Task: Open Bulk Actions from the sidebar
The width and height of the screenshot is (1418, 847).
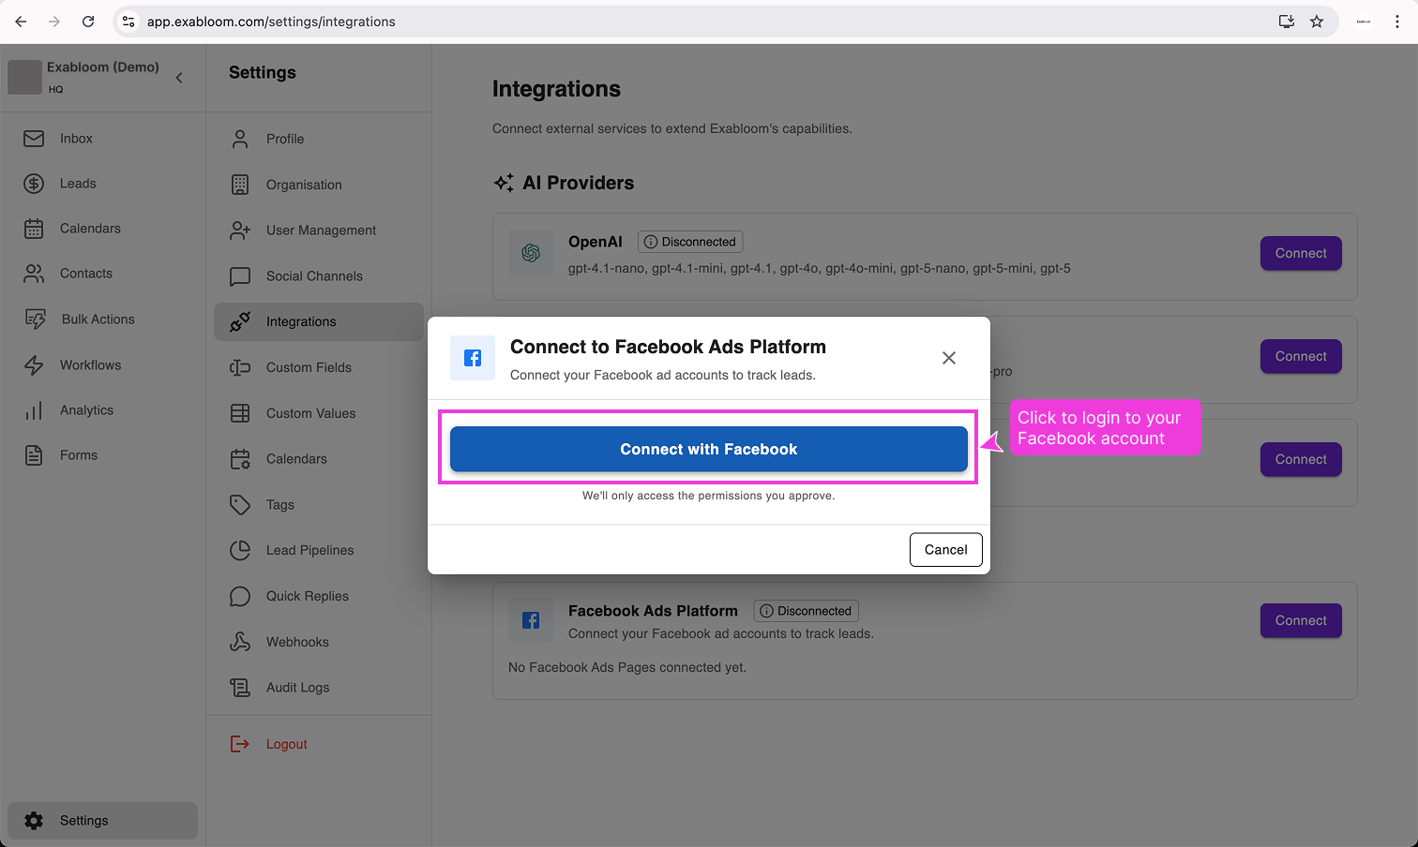Action: point(34,319)
